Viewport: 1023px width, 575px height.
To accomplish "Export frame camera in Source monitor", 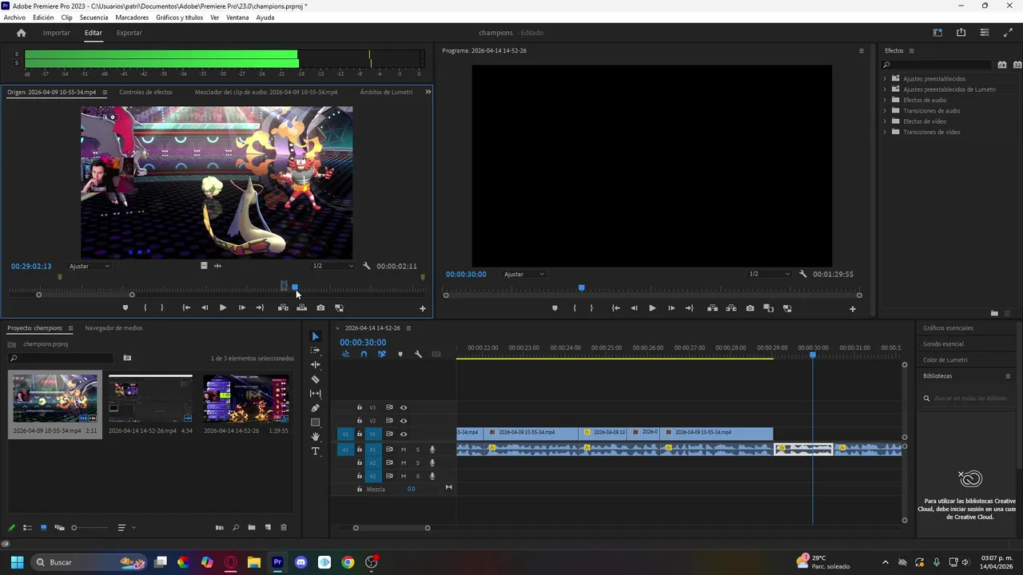I will pos(320,307).
